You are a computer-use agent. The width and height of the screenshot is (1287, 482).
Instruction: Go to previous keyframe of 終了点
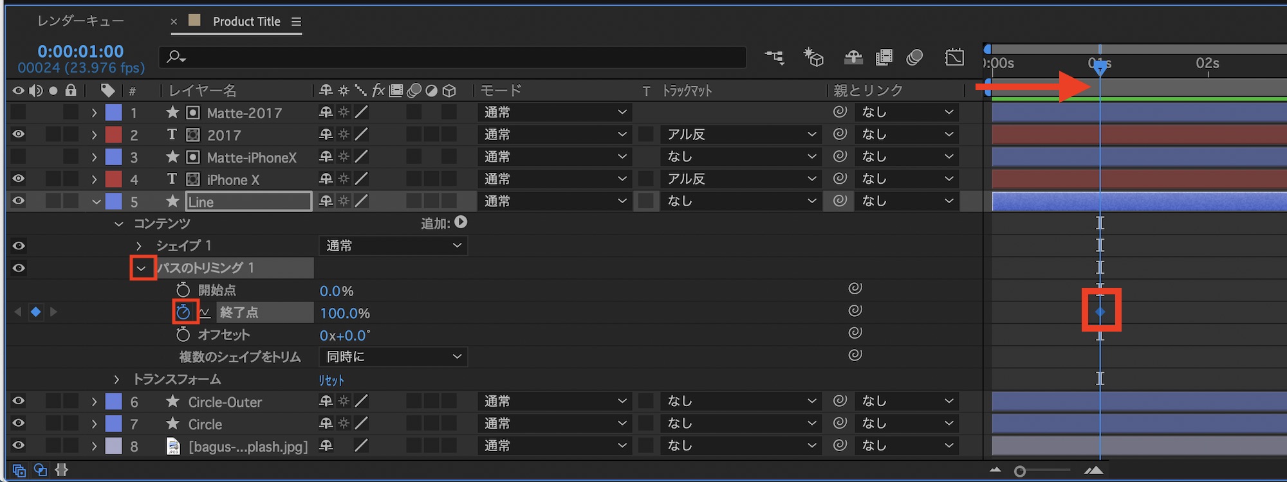click(17, 312)
